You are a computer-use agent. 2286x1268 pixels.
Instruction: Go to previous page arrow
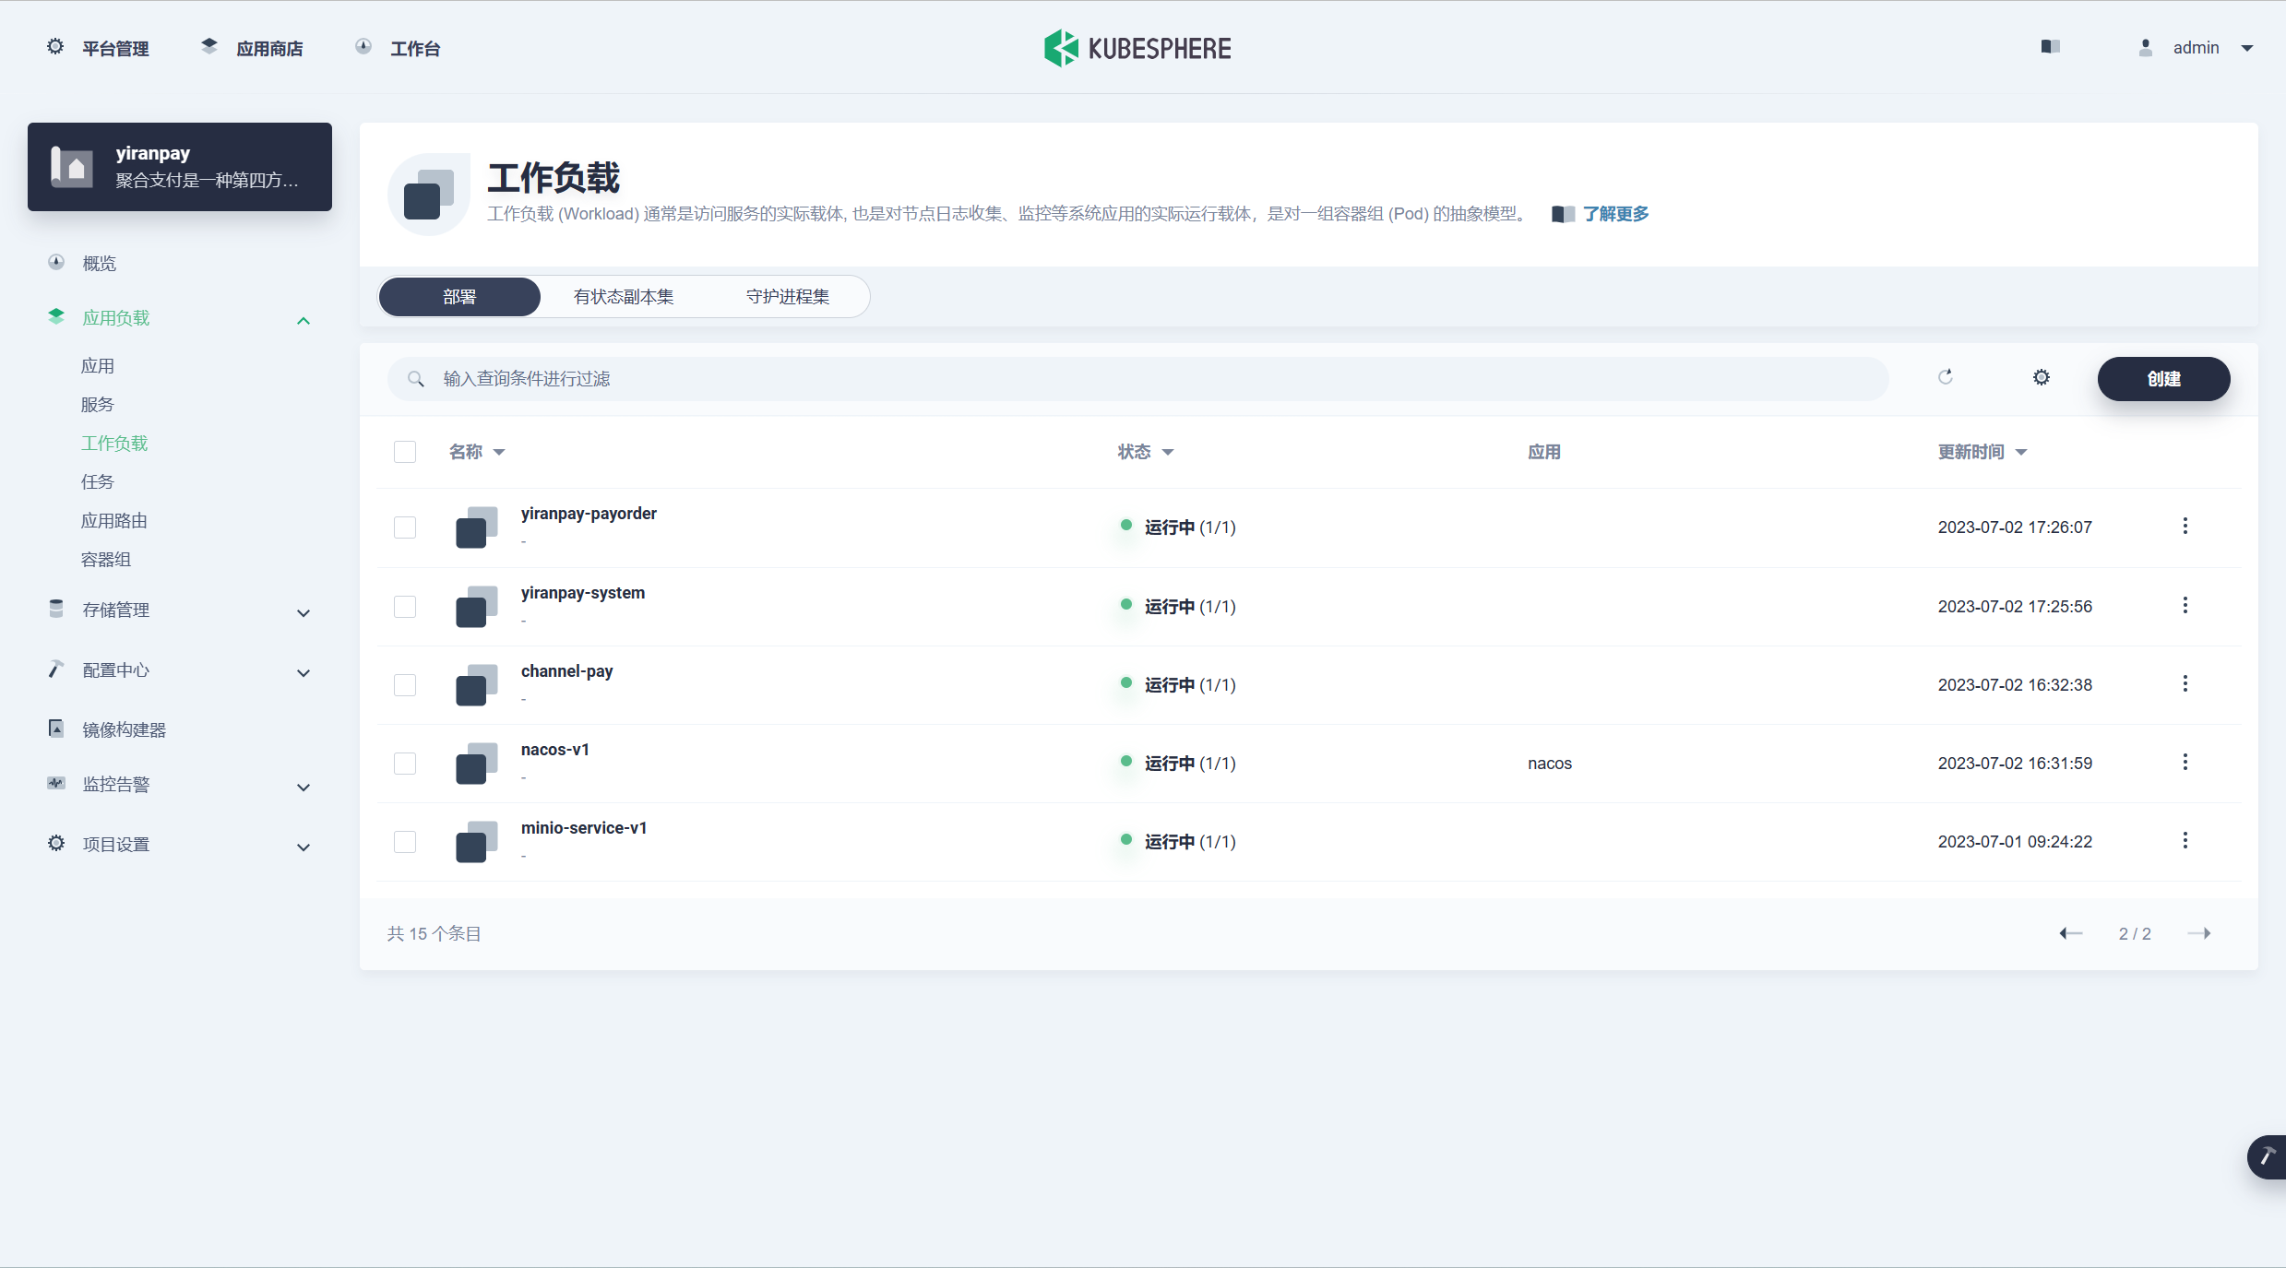coord(2070,933)
